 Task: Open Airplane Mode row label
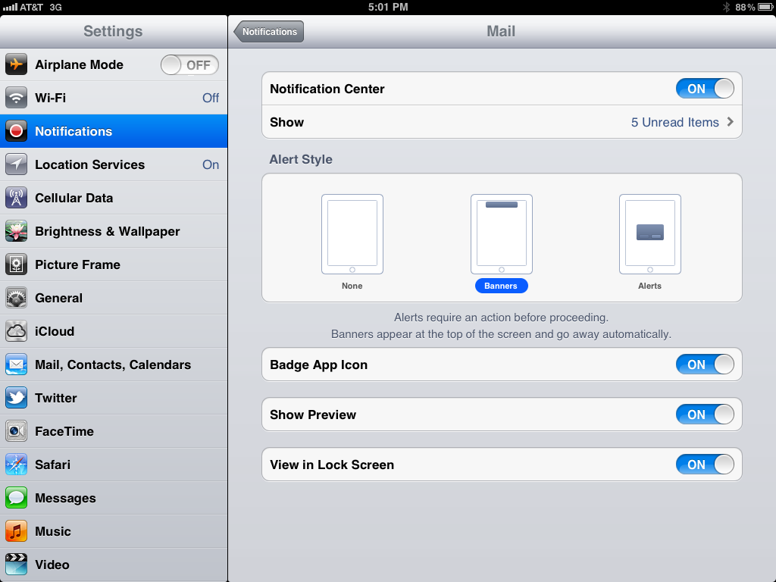(x=79, y=65)
